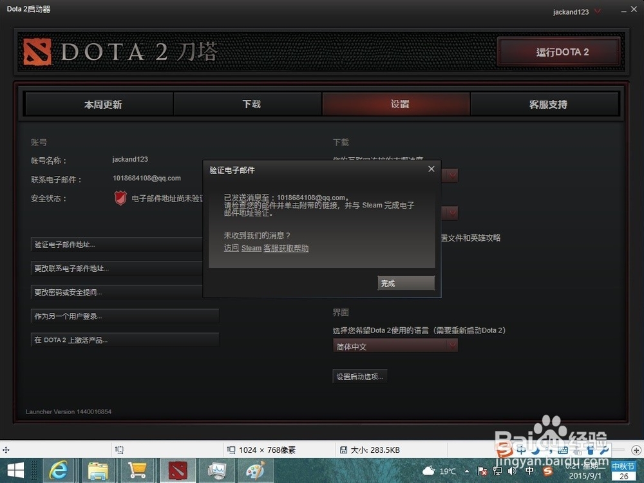Image resolution: width=644 pixels, height=483 pixels.
Task: Click 设置启动选项... button
Action: 360,376
